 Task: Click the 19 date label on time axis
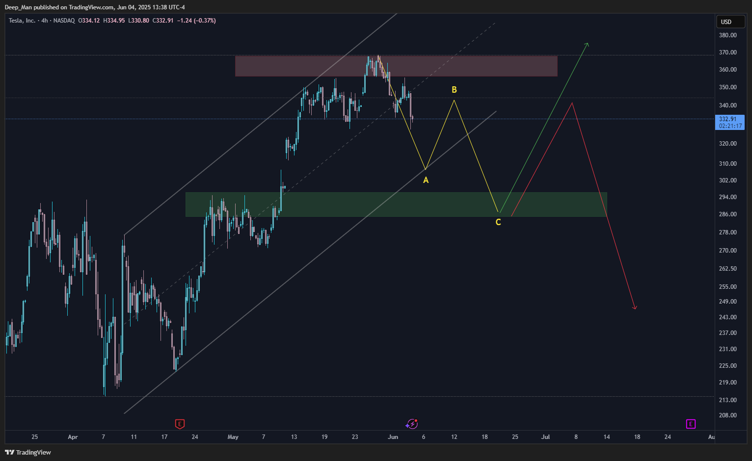click(324, 437)
